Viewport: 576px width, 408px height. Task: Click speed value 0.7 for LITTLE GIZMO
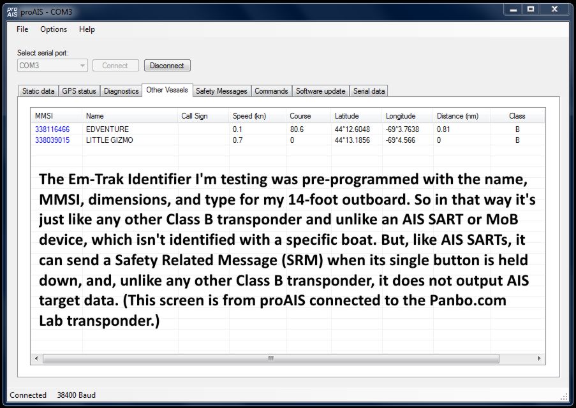pyautogui.click(x=237, y=140)
